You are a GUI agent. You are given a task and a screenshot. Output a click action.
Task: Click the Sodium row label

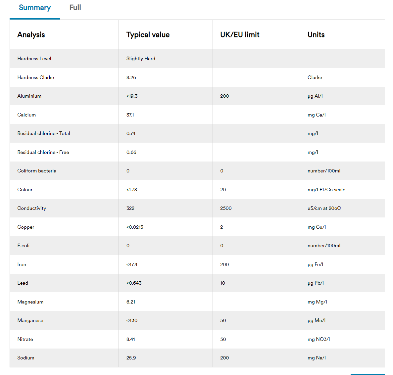26,358
